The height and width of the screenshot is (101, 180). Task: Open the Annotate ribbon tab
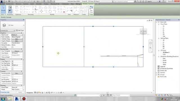(39, 4)
